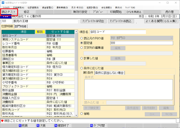The height and width of the screenshot is (128, 180).
Task: Click the テンプレートファイル読込 button
Action: click(x=121, y=21)
